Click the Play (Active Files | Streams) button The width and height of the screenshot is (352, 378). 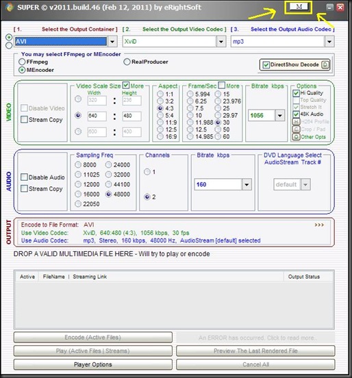pyautogui.click(x=93, y=351)
